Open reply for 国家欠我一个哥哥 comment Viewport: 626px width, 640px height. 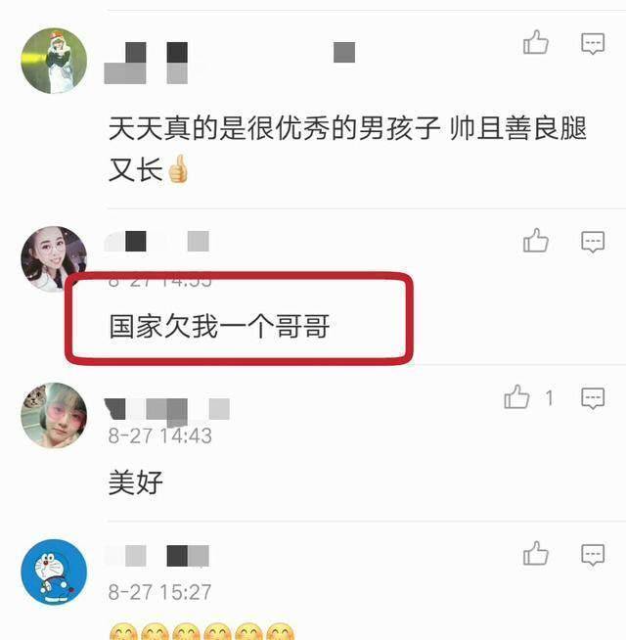(x=593, y=242)
